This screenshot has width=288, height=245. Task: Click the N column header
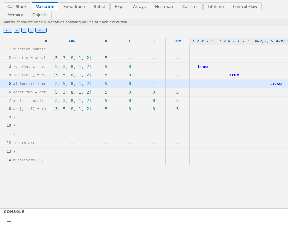pyautogui.click(x=106, y=41)
